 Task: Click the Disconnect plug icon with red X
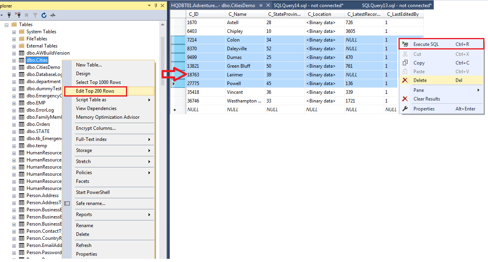tap(17, 15)
